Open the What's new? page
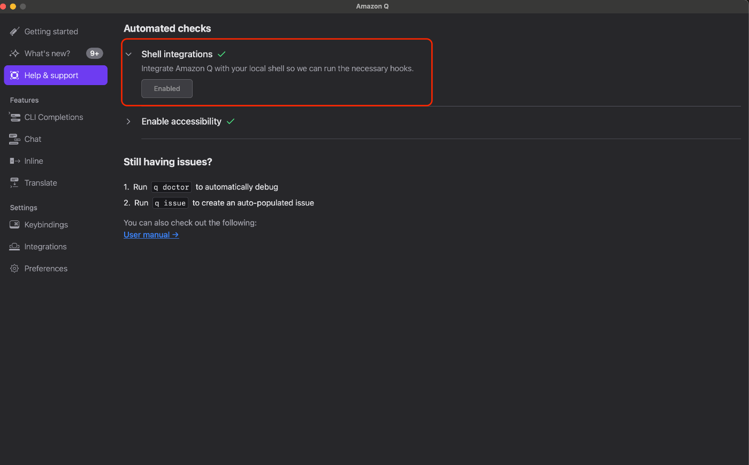The height and width of the screenshot is (465, 749). pos(56,54)
